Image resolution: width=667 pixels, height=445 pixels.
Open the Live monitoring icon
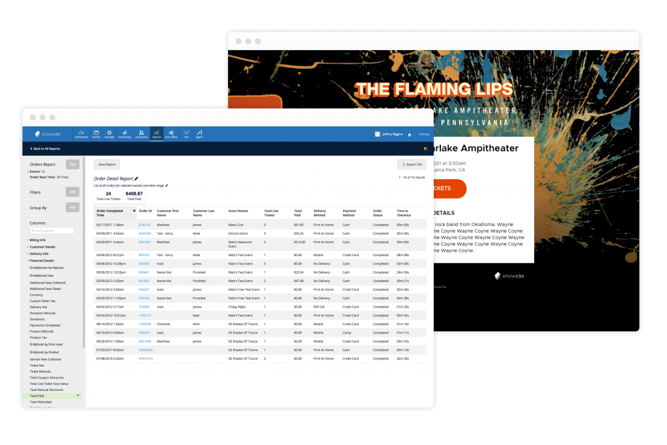point(186,134)
